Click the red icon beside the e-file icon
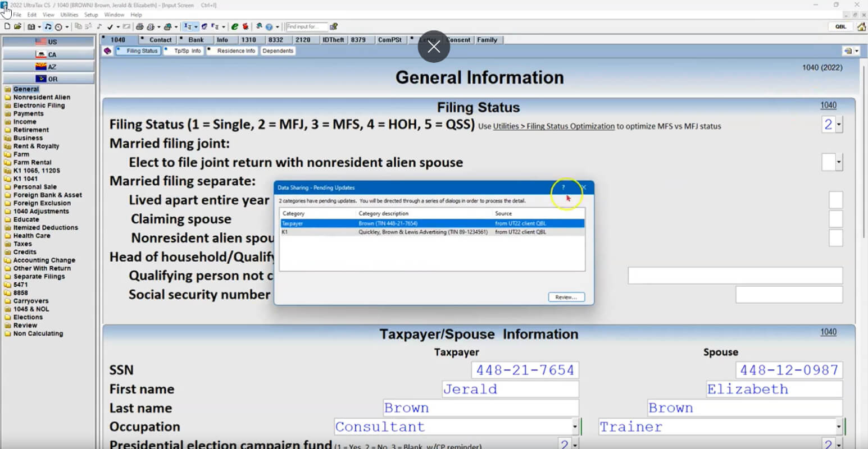The image size is (868, 449). (x=245, y=26)
